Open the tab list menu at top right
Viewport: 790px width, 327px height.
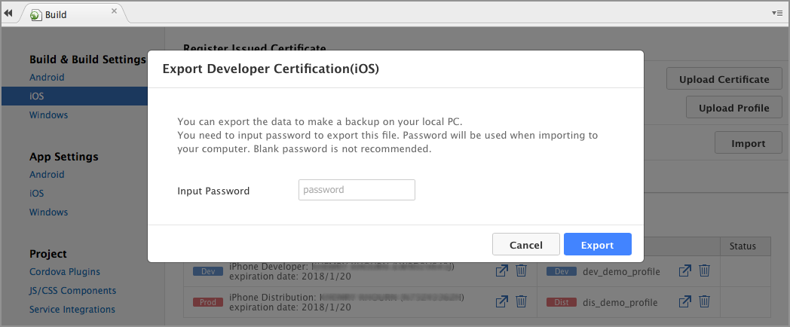[x=777, y=13]
